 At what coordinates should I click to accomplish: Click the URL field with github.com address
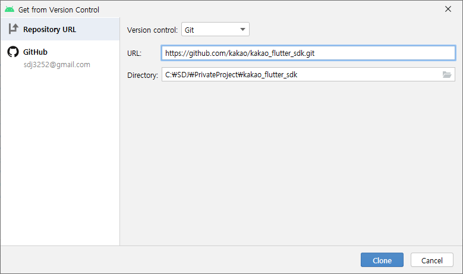308,53
